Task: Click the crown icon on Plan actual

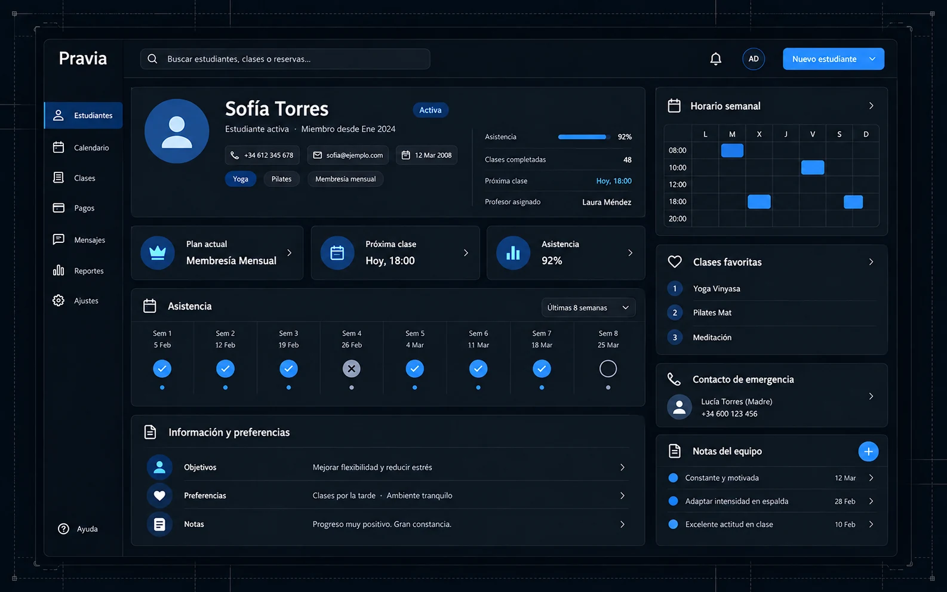Action: coord(158,252)
